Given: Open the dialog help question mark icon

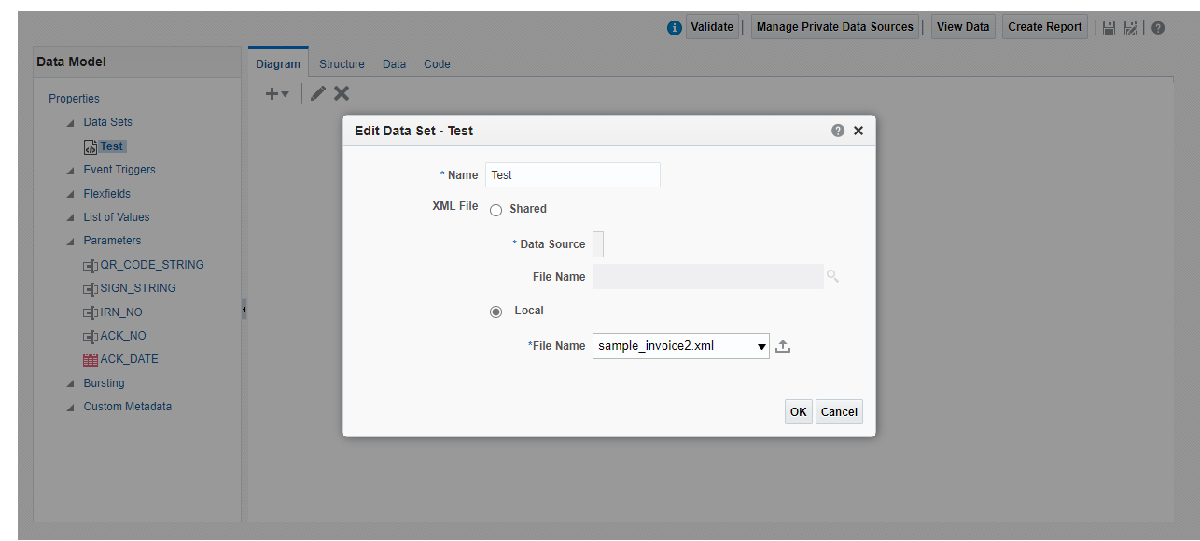Looking at the screenshot, I should click(838, 131).
